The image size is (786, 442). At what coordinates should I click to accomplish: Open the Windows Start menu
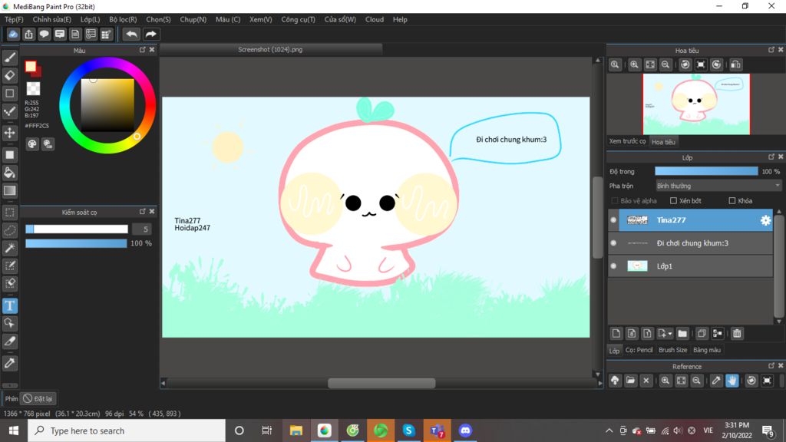pos(14,430)
